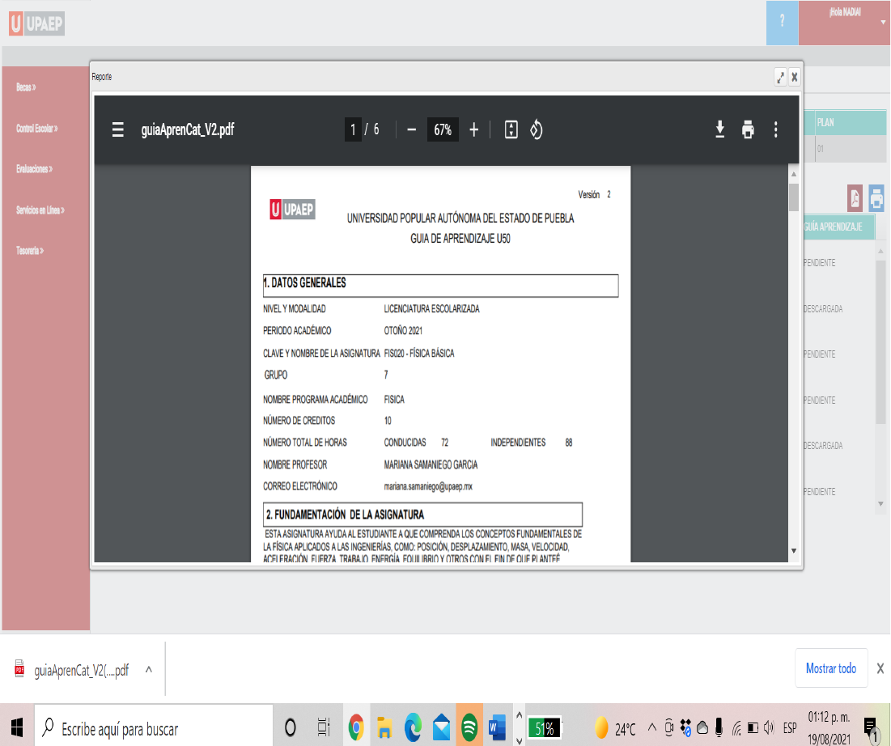Open the Evaluaciones menu item
Image resolution: width=891 pixels, height=746 pixels.
pyautogui.click(x=34, y=169)
